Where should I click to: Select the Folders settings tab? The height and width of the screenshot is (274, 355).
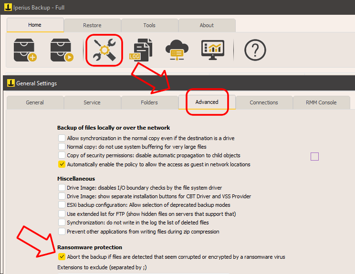coord(149,102)
